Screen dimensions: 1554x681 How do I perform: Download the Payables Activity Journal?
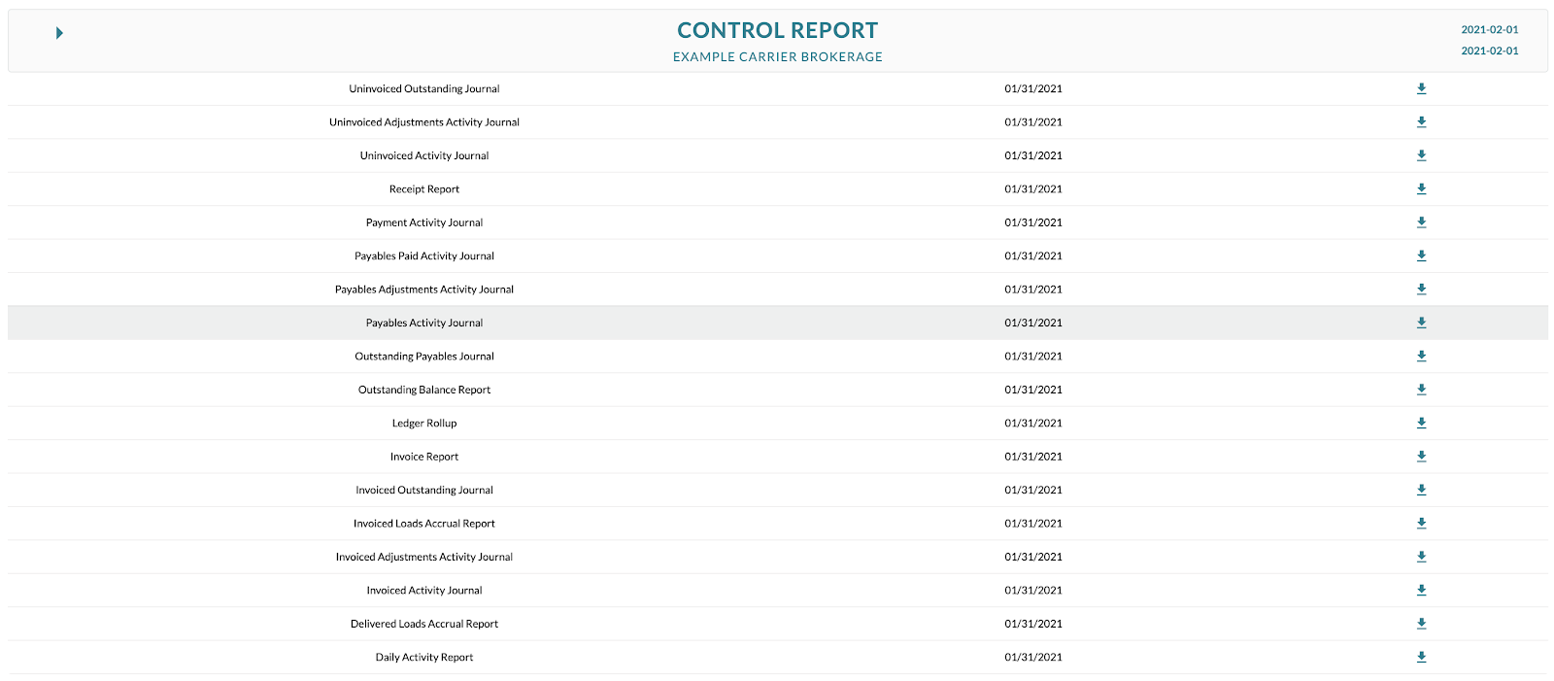point(1421,322)
